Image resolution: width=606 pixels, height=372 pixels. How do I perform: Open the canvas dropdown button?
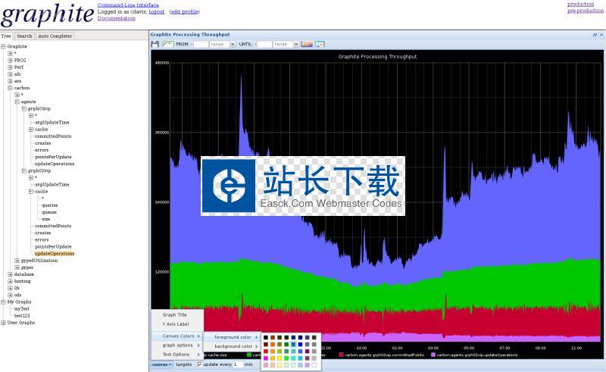161,364
